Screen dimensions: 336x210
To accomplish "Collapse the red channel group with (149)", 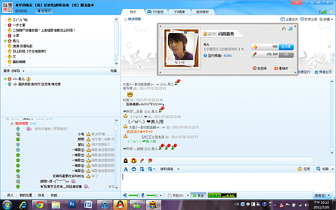I will click(x=12, y=123).
